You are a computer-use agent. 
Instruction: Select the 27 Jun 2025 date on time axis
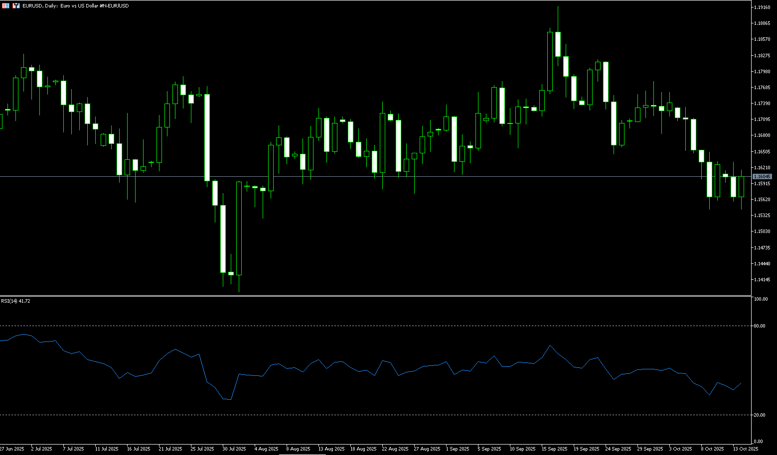coord(12,449)
